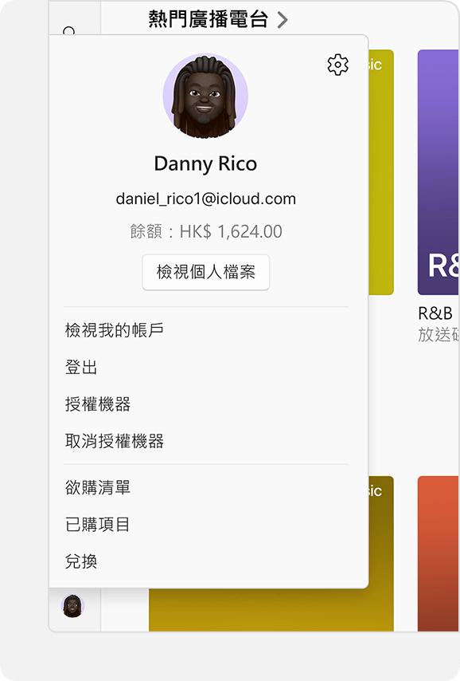460x681 pixels.
Task: Open the purple R&B station tile
Action: (x=439, y=172)
